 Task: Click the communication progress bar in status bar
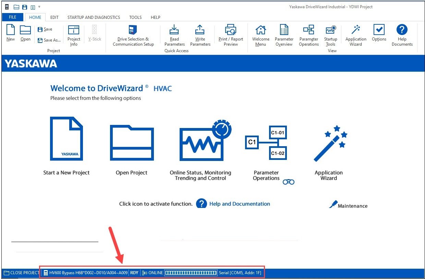[x=191, y=273]
